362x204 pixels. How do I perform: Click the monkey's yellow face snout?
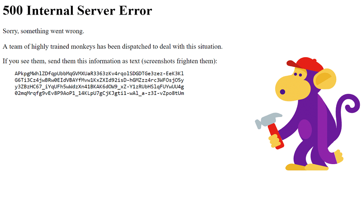point(291,88)
